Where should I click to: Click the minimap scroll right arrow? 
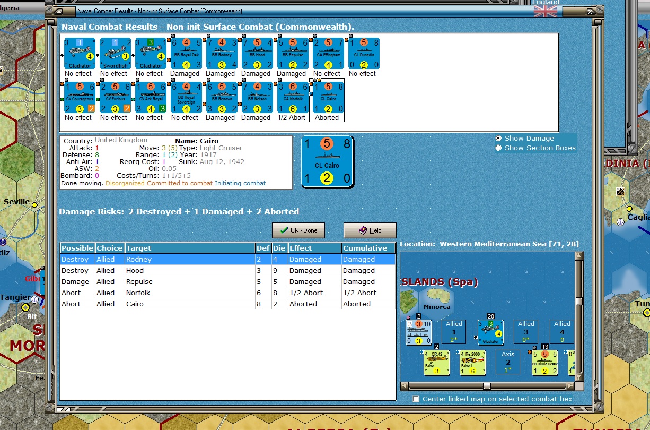point(570,386)
